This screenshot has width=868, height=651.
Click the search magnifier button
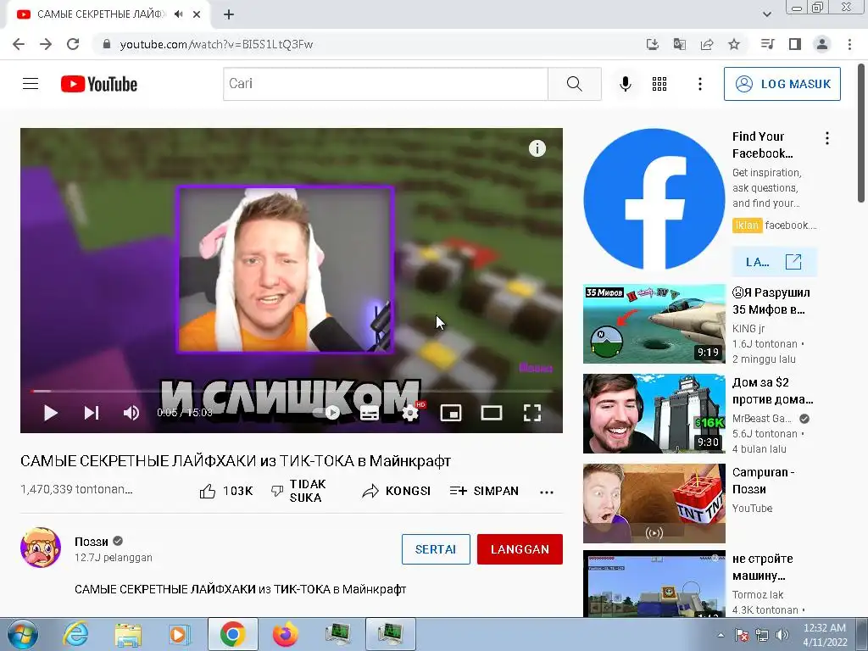(x=575, y=84)
